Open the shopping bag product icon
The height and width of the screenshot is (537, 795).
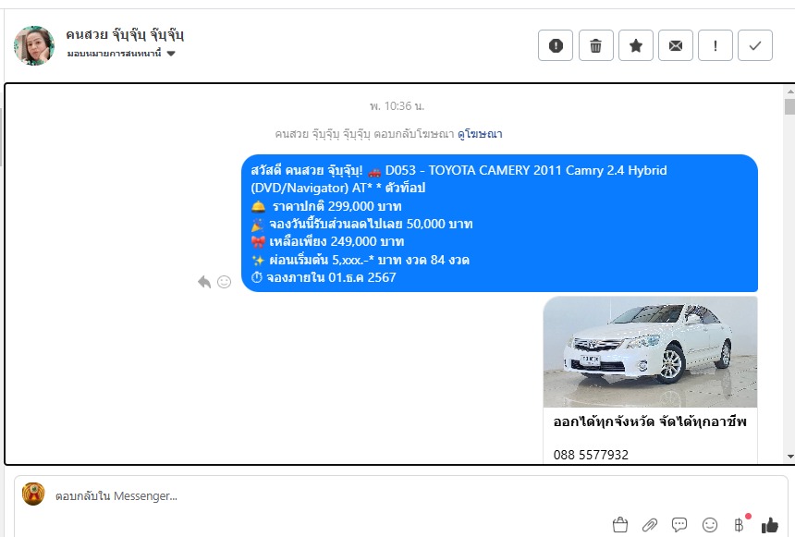pyautogui.click(x=619, y=525)
